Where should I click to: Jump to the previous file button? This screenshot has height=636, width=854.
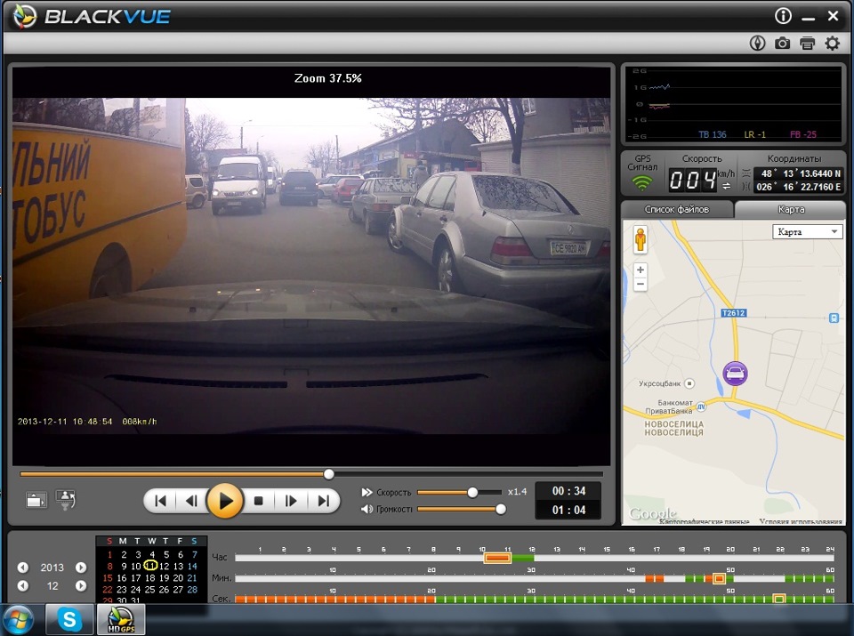[x=161, y=501]
